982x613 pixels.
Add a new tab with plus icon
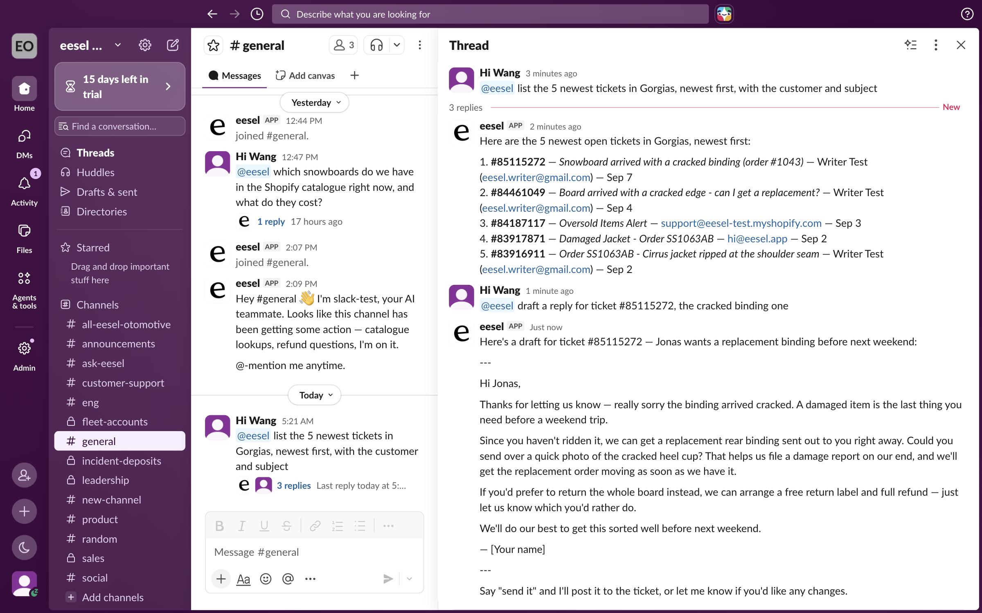[355, 76]
